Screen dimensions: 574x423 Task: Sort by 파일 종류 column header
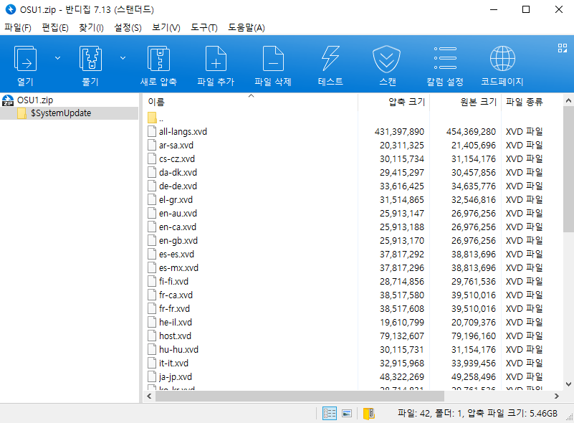[x=525, y=102]
